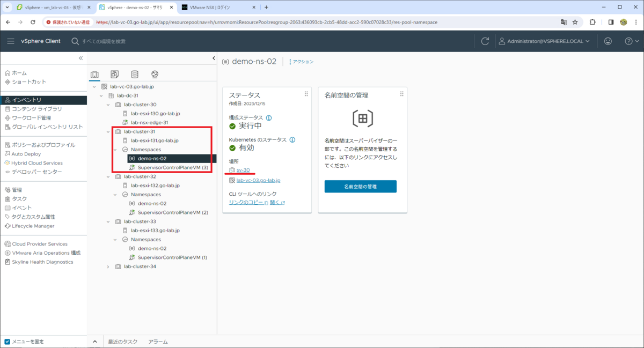Select インベントリ in sidebar
Viewport: 644px width, 348px height.
(x=43, y=100)
